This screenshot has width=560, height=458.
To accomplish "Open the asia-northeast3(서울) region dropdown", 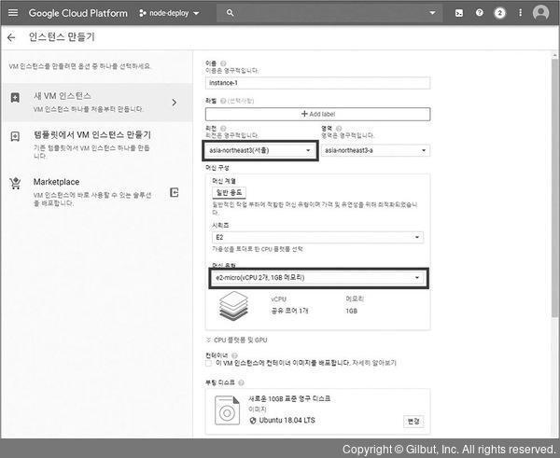I will [260, 150].
